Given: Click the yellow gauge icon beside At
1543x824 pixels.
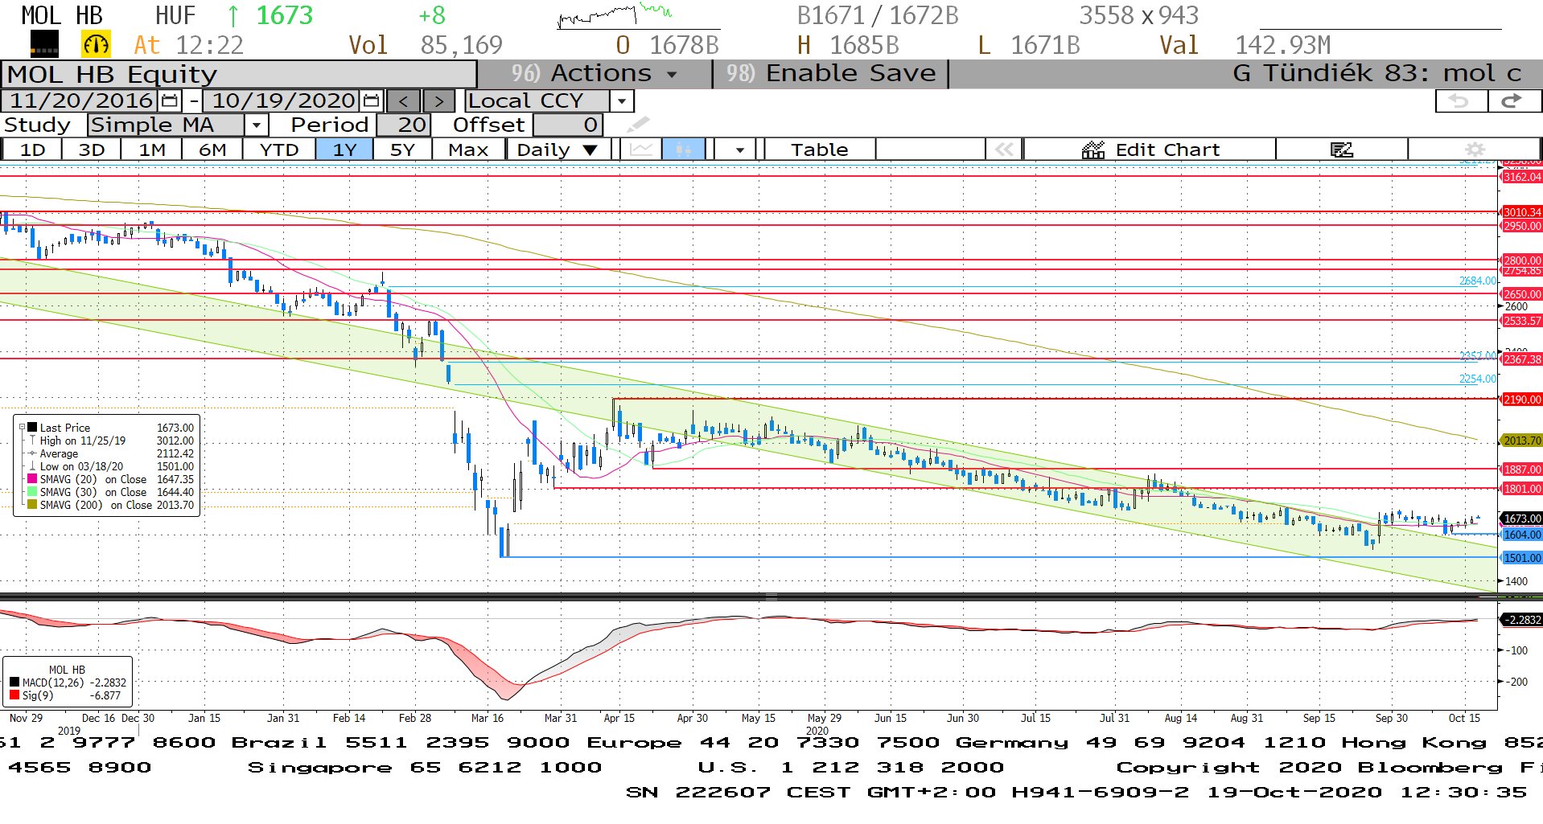Looking at the screenshot, I should [96, 44].
